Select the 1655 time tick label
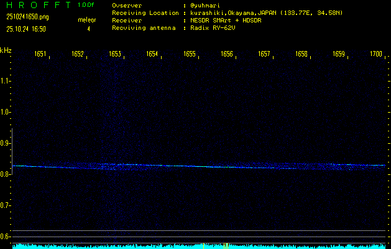 pyautogui.click(x=190, y=54)
